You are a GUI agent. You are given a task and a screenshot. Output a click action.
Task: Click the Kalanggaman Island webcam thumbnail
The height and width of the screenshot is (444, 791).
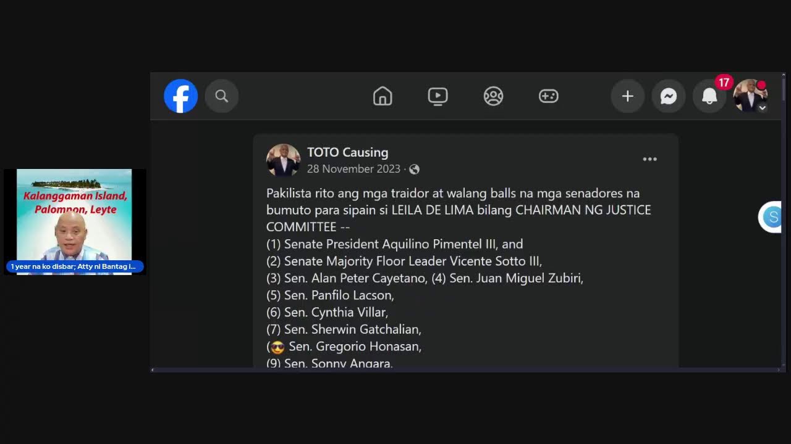click(74, 221)
